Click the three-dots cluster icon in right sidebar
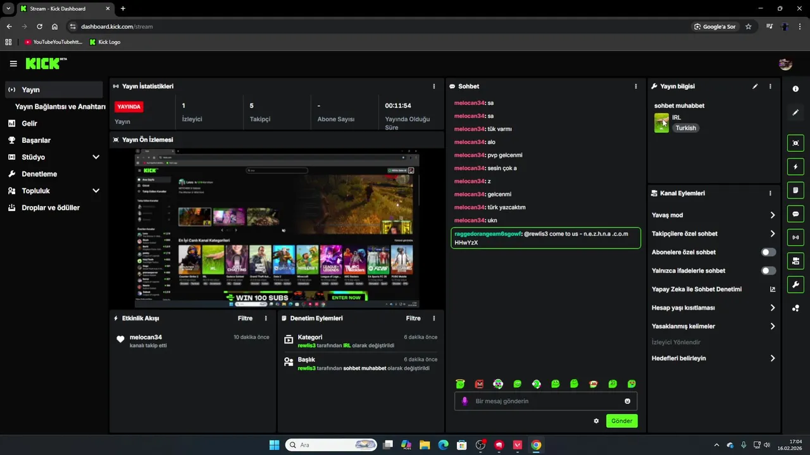This screenshot has height=455, width=810. tap(795, 308)
